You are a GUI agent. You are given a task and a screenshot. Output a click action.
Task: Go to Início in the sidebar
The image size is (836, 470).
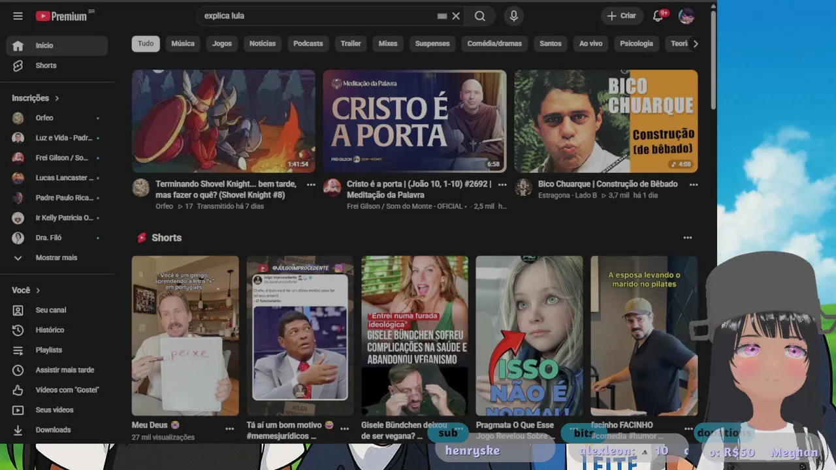(x=57, y=46)
